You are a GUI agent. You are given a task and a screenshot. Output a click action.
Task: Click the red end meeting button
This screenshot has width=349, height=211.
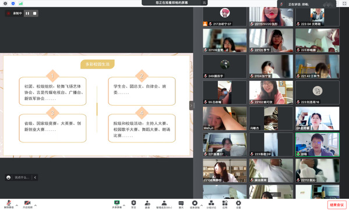point(337,205)
